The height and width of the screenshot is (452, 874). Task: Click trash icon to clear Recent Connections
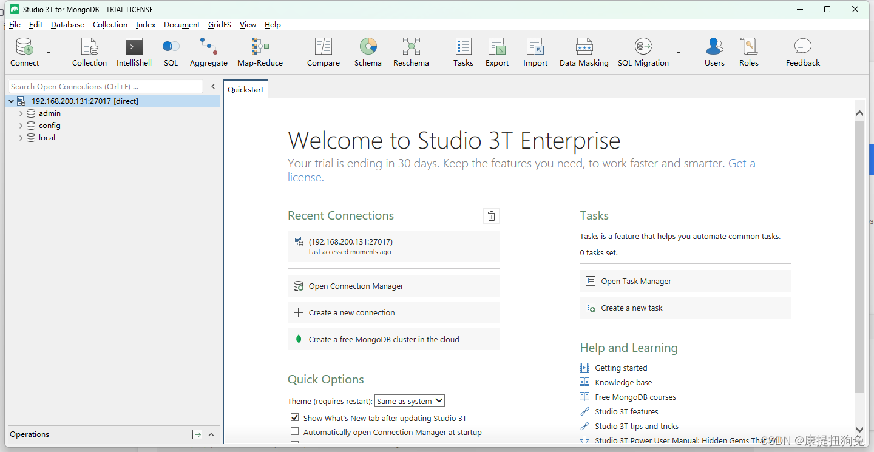pyautogui.click(x=492, y=216)
